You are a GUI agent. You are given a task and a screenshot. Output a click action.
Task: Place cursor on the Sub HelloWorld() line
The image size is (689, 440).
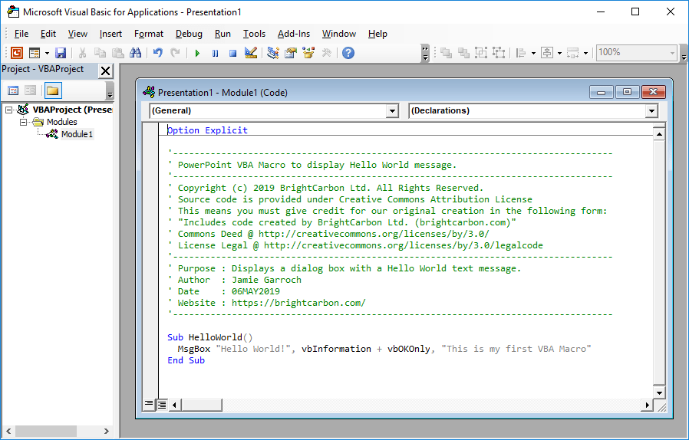pyautogui.click(x=210, y=337)
